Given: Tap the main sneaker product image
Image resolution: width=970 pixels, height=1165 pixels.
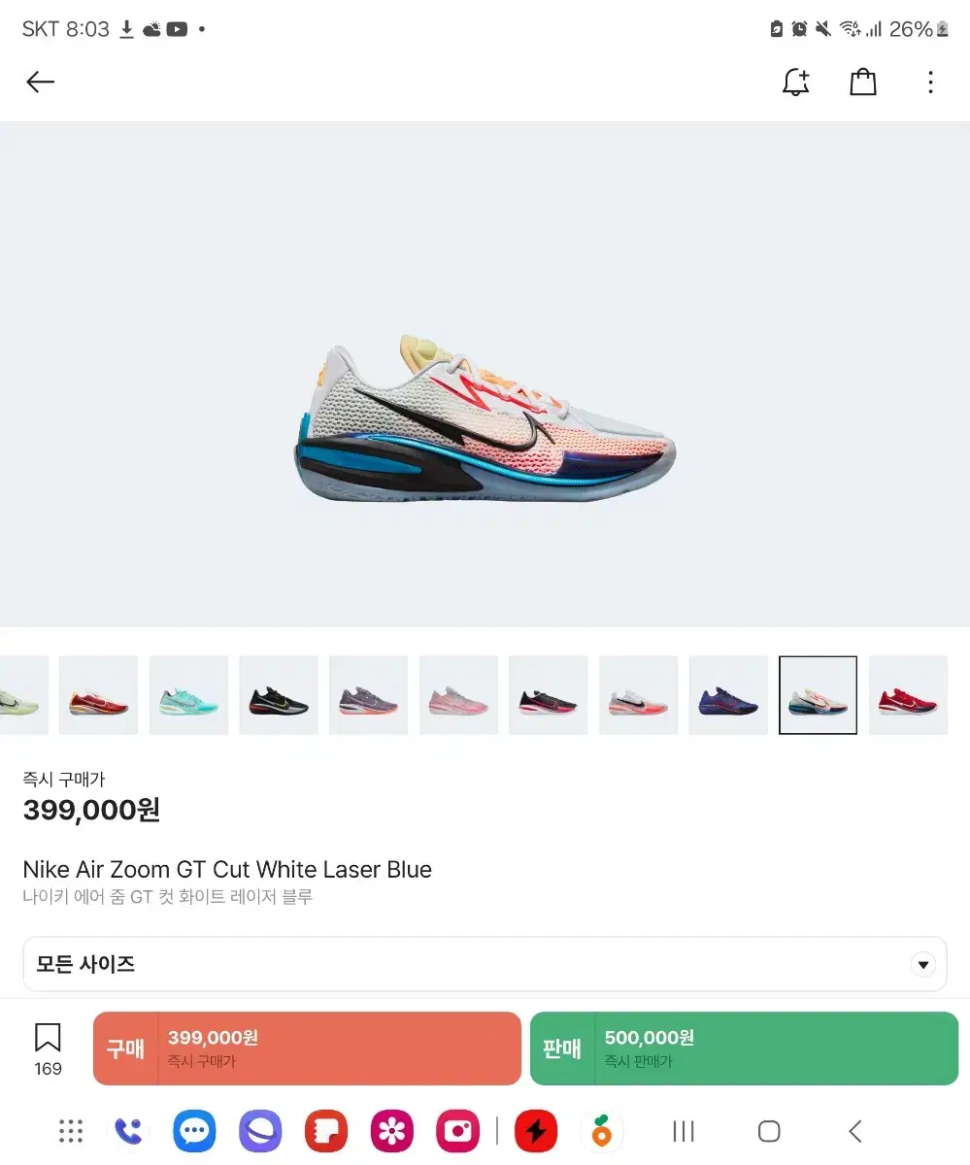Looking at the screenshot, I should pyautogui.click(x=485, y=417).
